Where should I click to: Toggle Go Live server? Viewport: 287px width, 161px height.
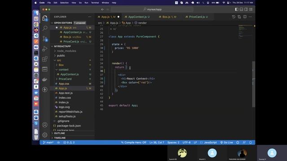pos(226,142)
